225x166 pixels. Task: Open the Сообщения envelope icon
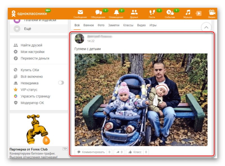coord(80,12)
